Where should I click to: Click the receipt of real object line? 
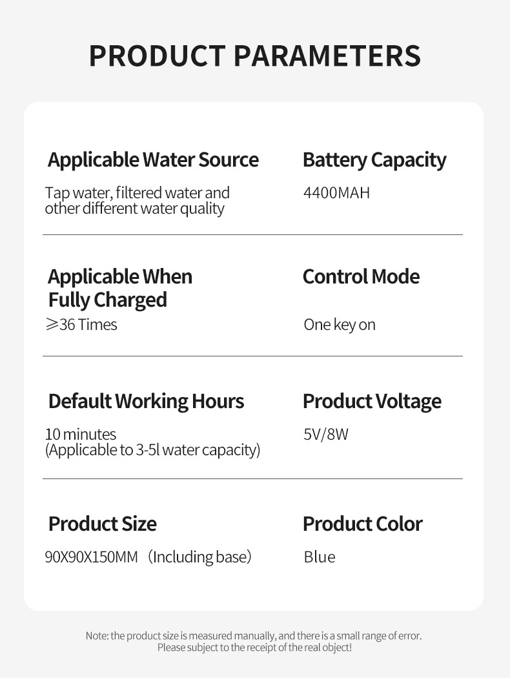coord(254,648)
